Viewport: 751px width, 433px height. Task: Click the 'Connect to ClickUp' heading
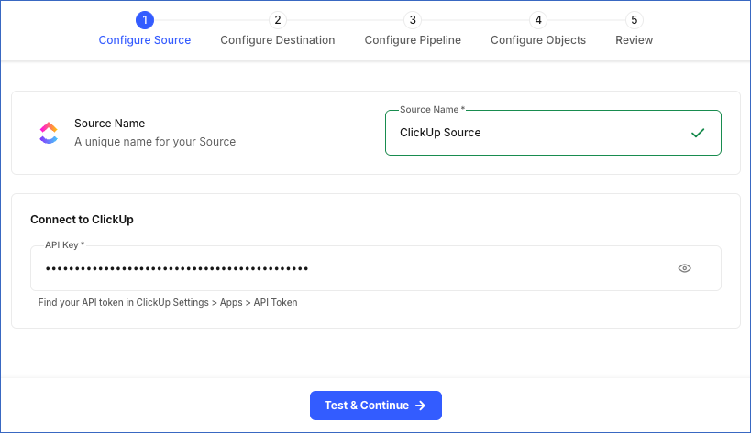pyautogui.click(x=82, y=220)
